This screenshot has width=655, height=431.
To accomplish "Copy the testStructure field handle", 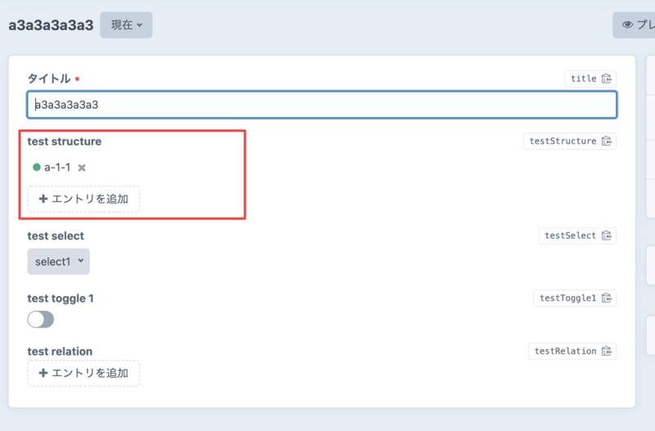I will tap(606, 141).
